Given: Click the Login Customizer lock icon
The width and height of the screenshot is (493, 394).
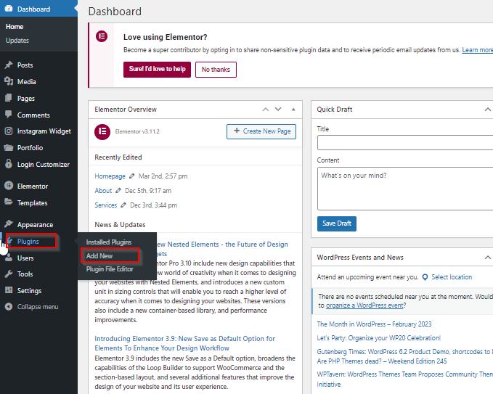Looking at the screenshot, I should (9, 164).
